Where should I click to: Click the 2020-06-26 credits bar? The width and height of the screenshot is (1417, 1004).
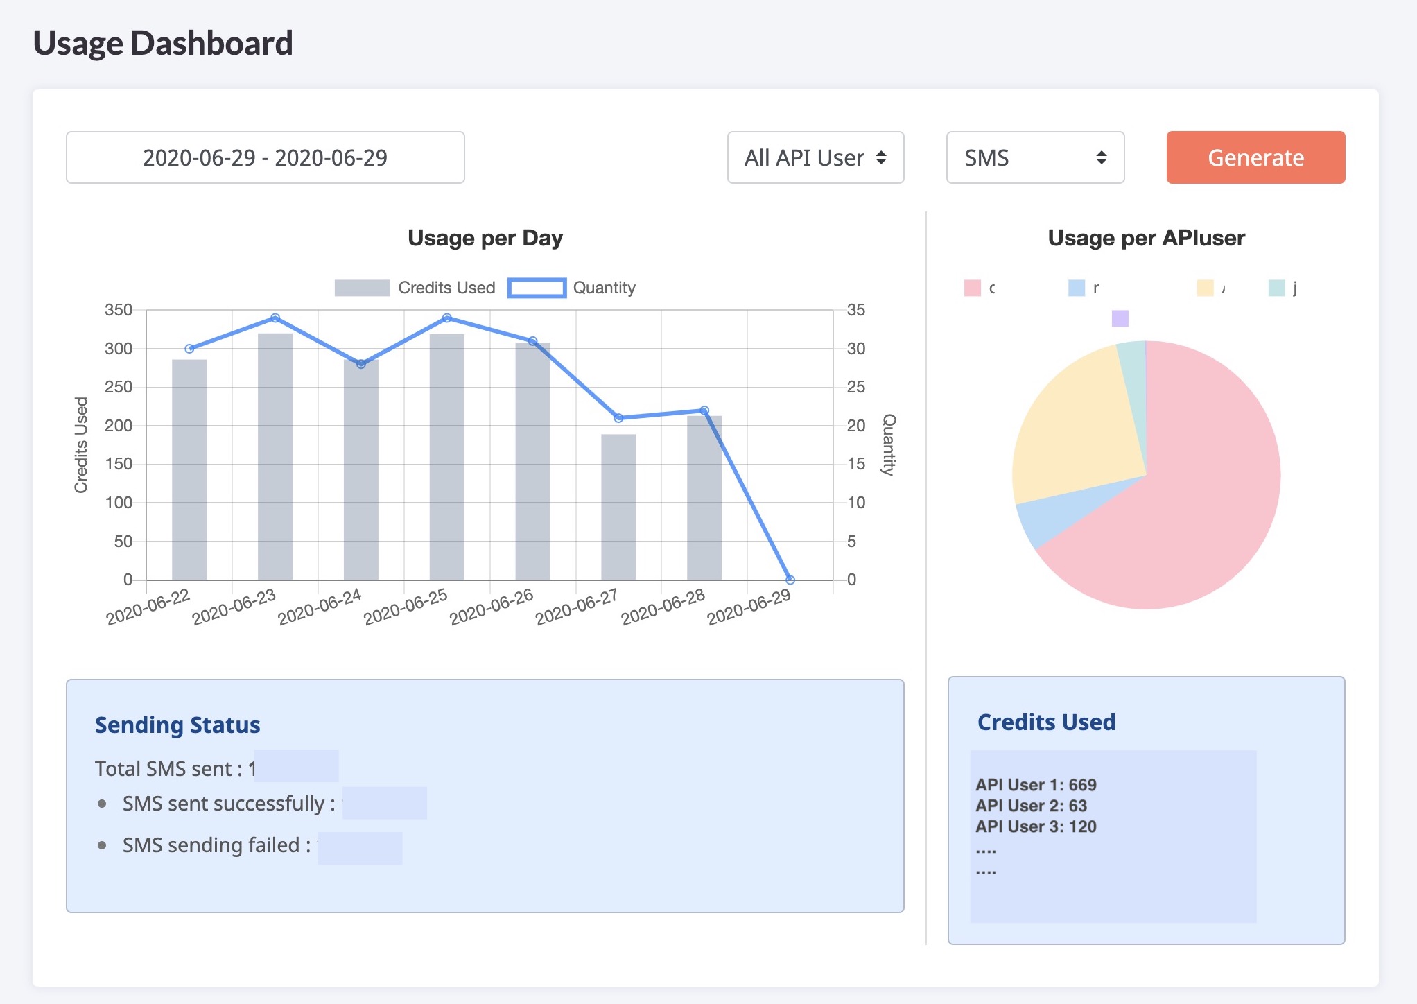pos(532,461)
